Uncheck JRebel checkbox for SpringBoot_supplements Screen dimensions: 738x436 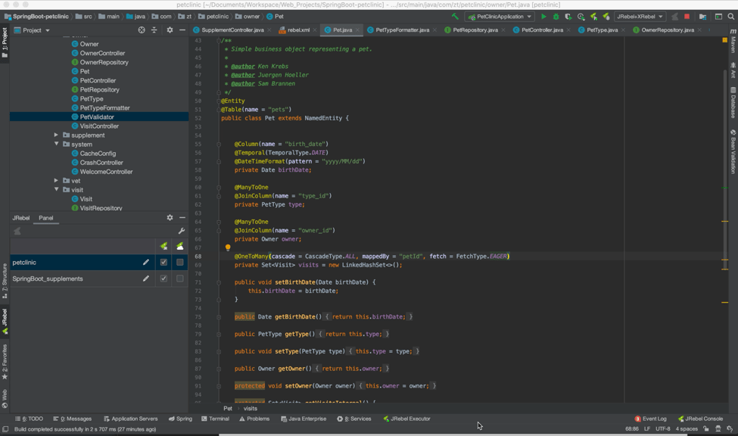click(163, 279)
